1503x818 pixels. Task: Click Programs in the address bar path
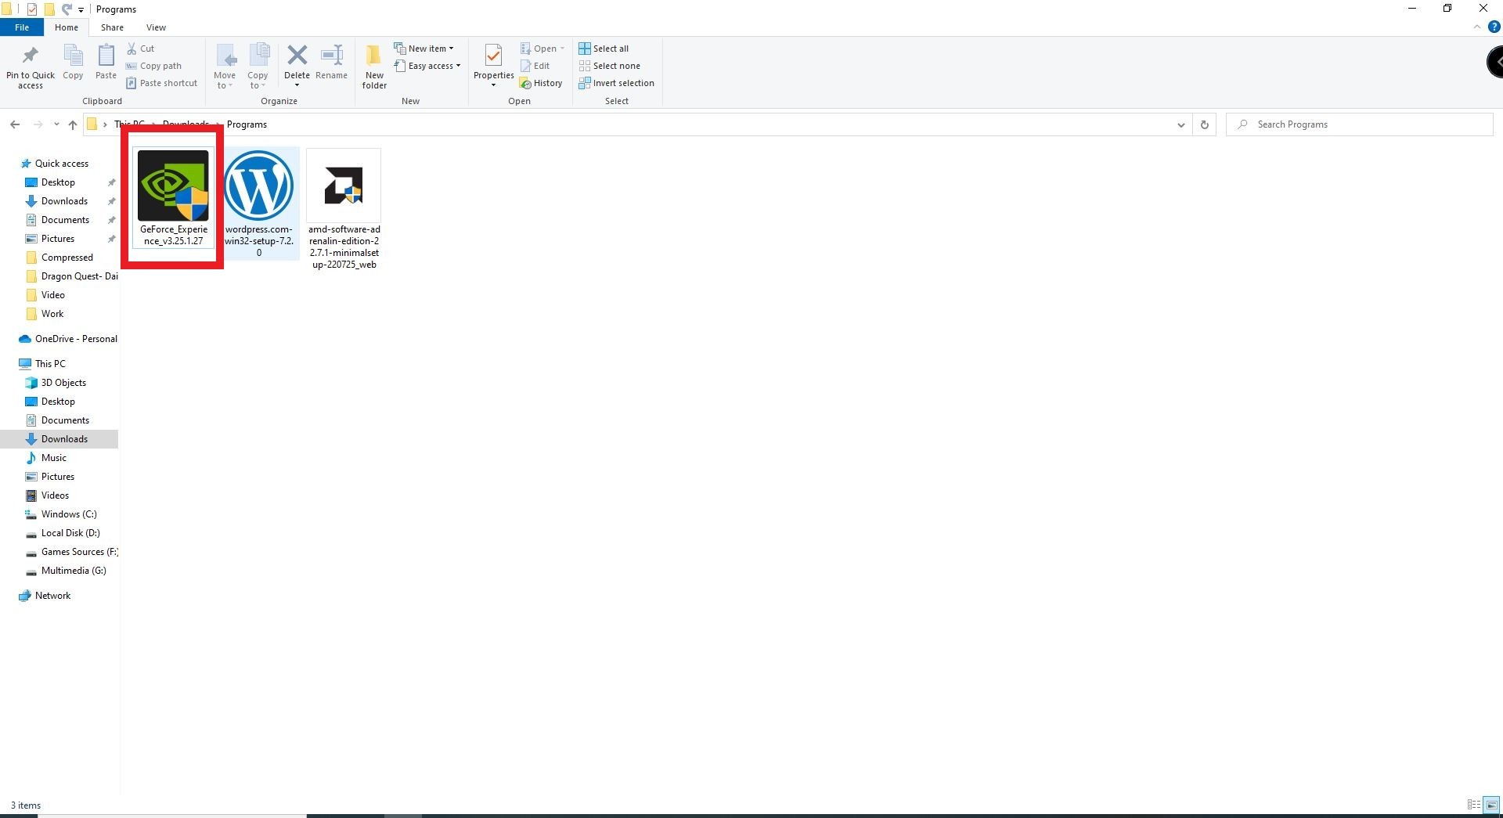tap(247, 124)
